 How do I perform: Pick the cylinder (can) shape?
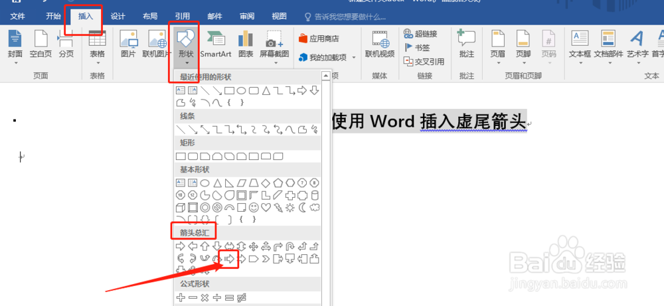pos(315,195)
